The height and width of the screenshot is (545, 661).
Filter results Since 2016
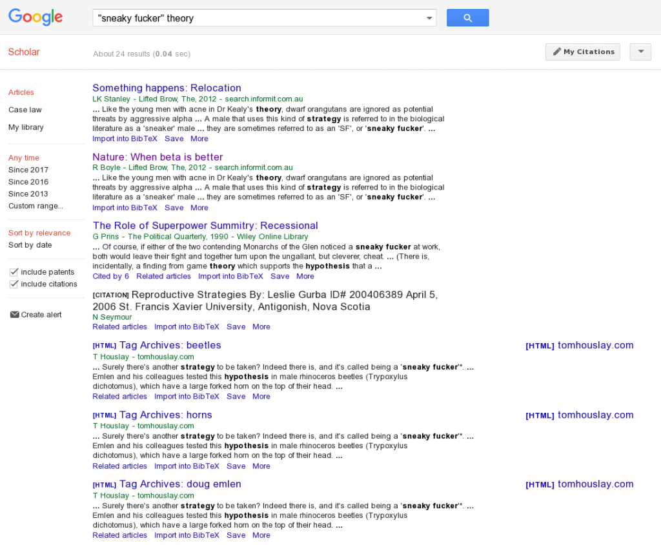(28, 182)
